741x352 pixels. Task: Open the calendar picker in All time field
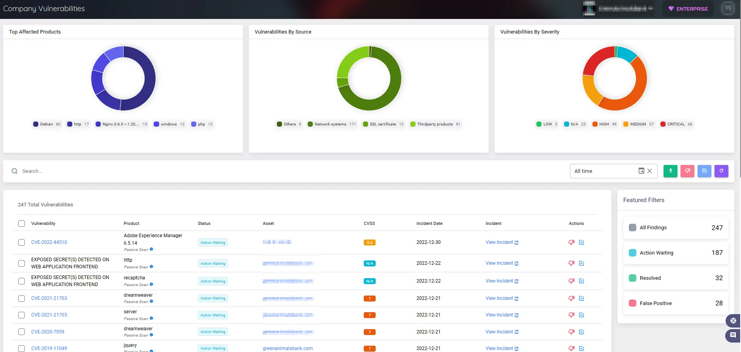pos(641,171)
